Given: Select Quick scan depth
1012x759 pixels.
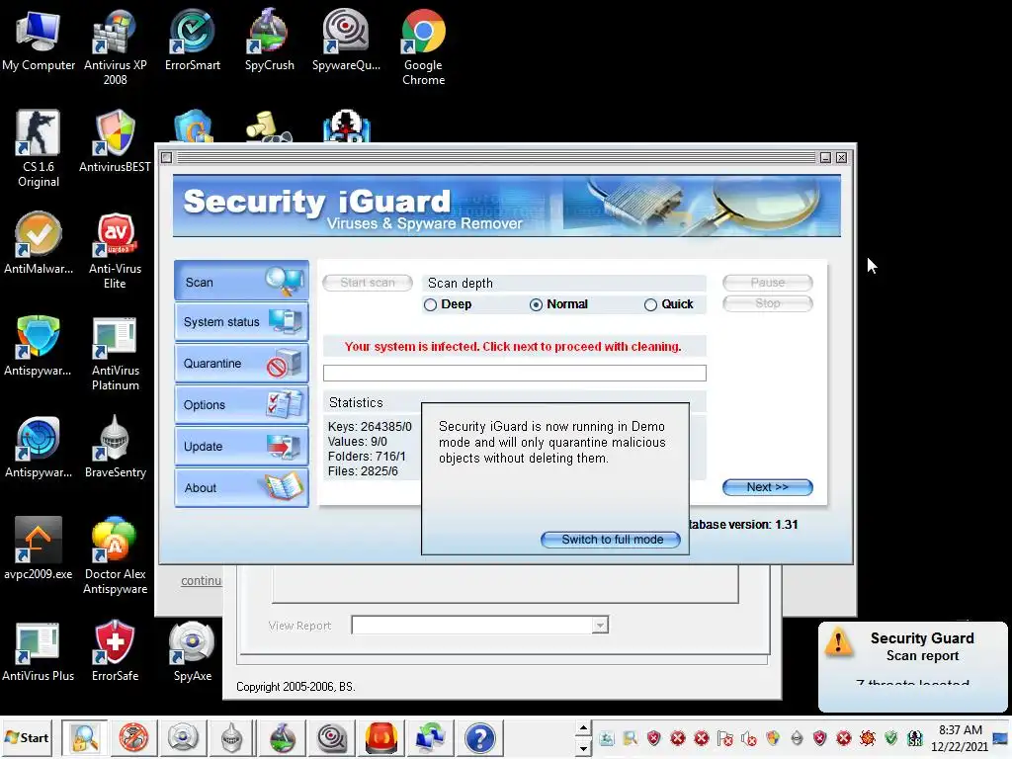Looking at the screenshot, I should 669,304.
